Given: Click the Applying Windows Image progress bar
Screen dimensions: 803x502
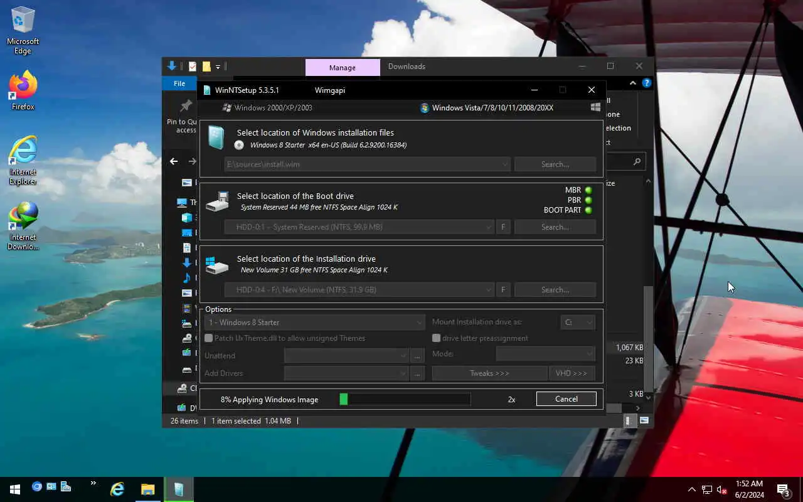Looking at the screenshot, I should click(405, 399).
